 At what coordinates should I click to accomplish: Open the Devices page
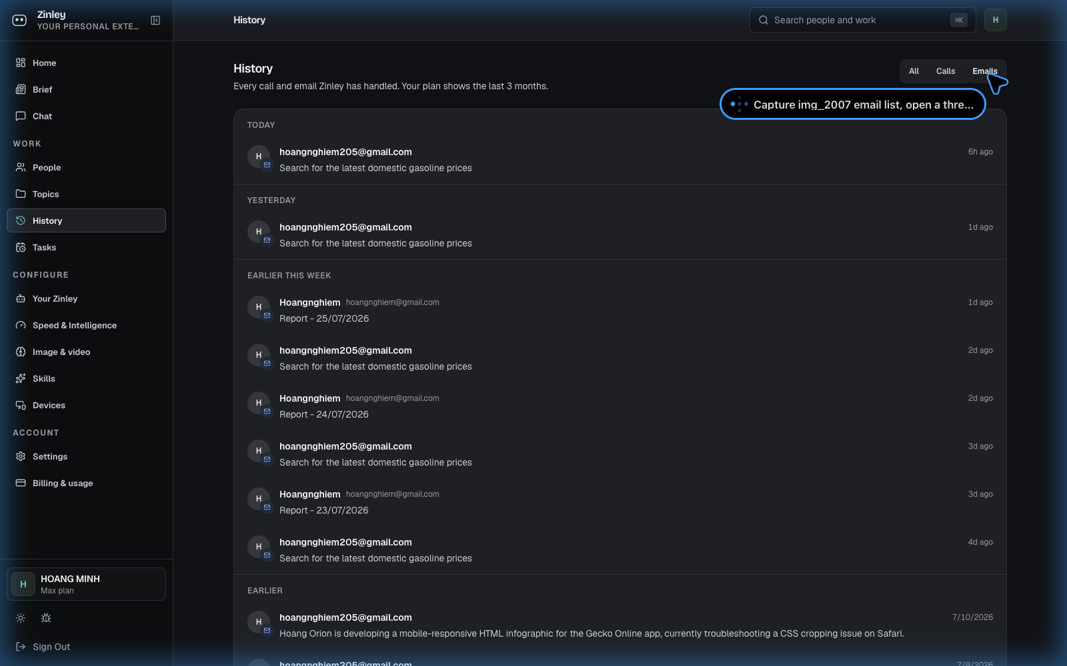point(86,405)
